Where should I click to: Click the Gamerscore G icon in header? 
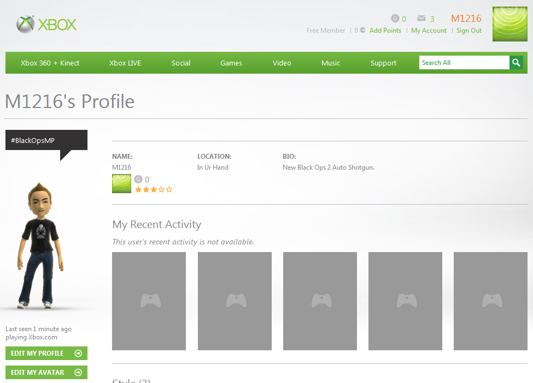pos(395,19)
